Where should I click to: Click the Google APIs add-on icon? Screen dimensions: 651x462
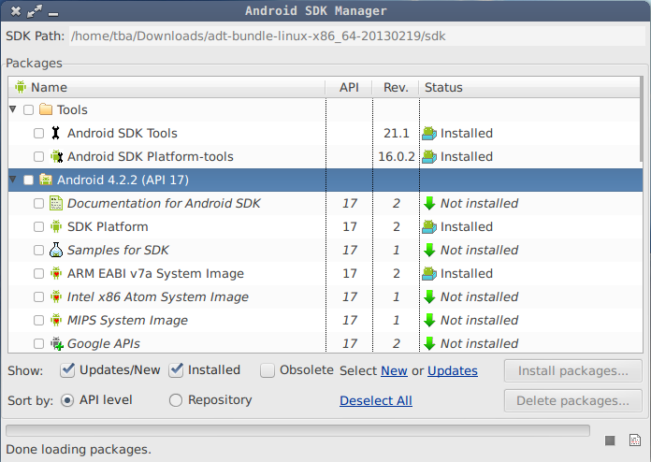click(56, 344)
